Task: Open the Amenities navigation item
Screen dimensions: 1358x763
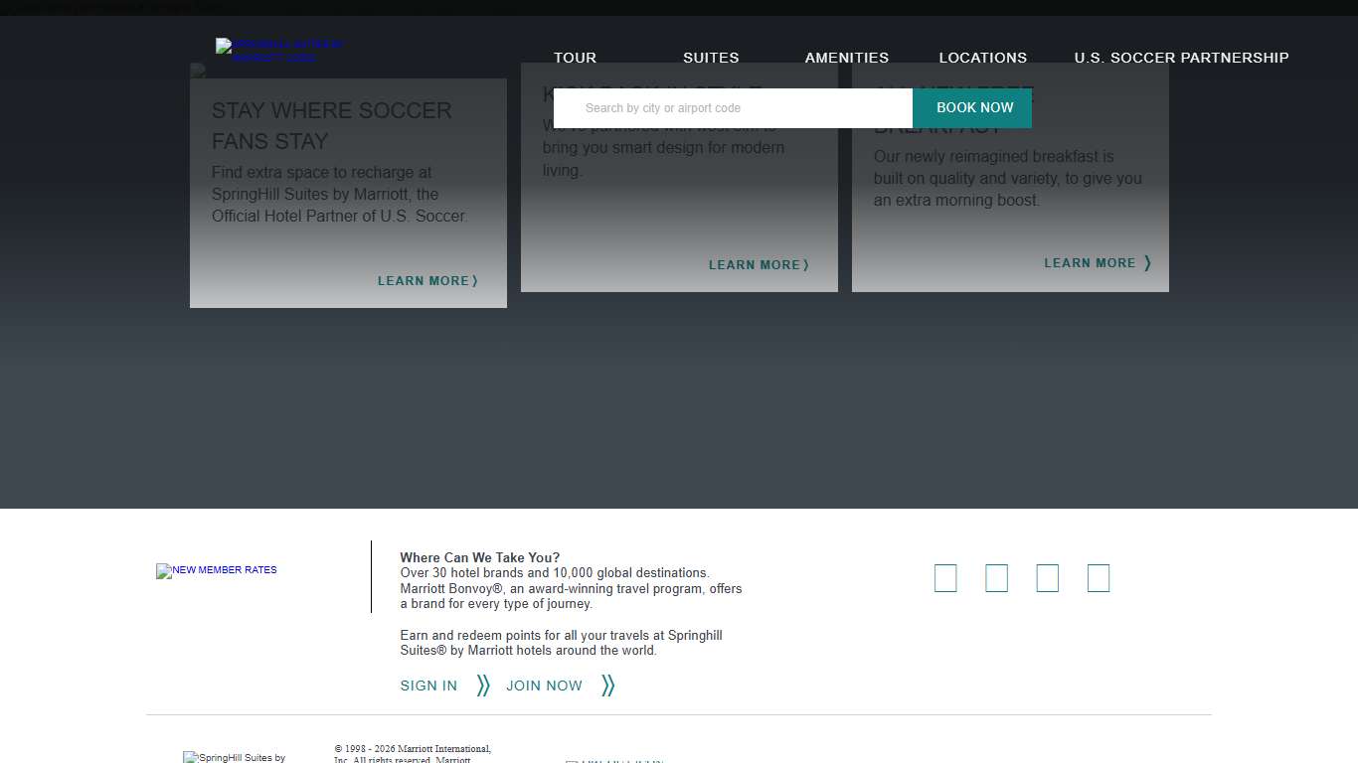Action: pyautogui.click(x=847, y=58)
